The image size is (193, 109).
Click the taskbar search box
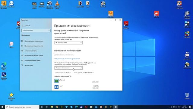click(x=22, y=107)
